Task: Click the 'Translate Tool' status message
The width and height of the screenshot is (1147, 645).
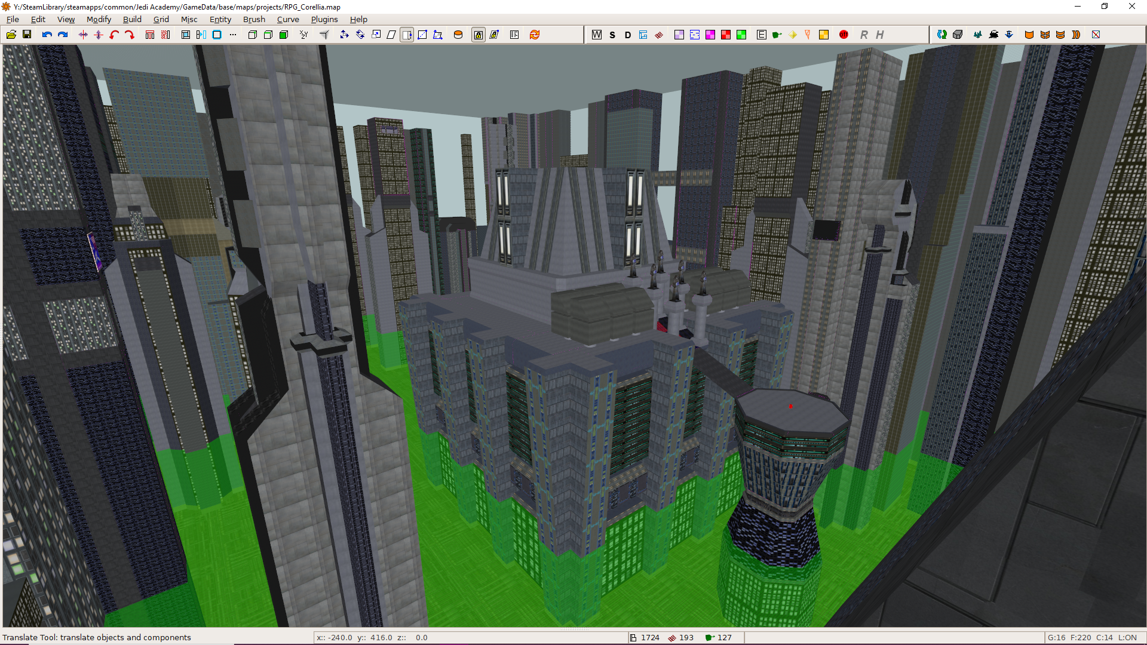Action: click(x=97, y=637)
